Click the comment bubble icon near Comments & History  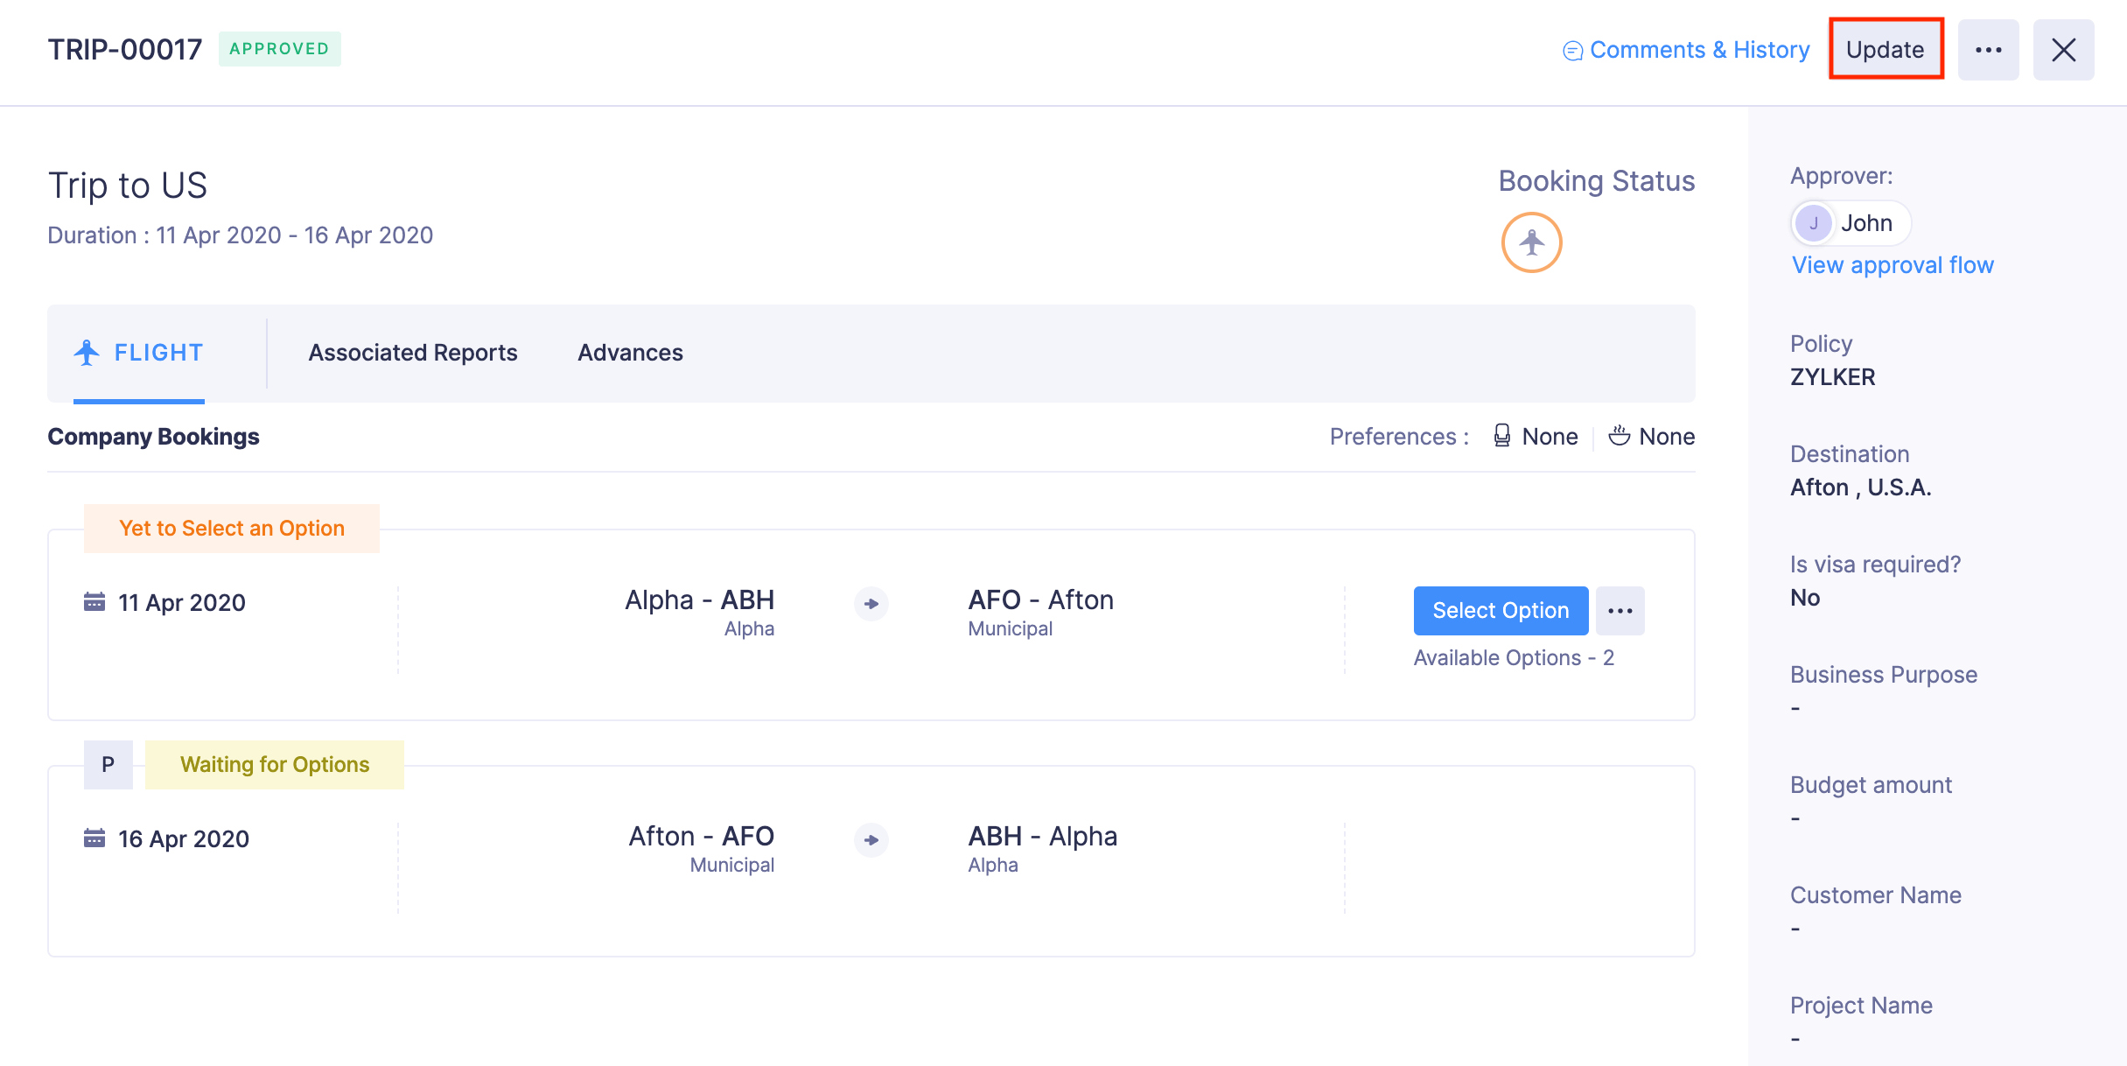click(x=1572, y=51)
